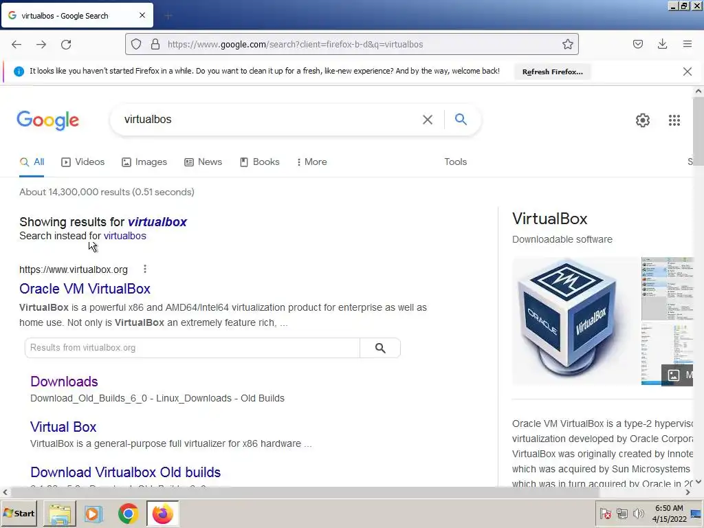This screenshot has height=528, width=704.
Task: Click the Refresh Firefox button
Action: [552, 71]
